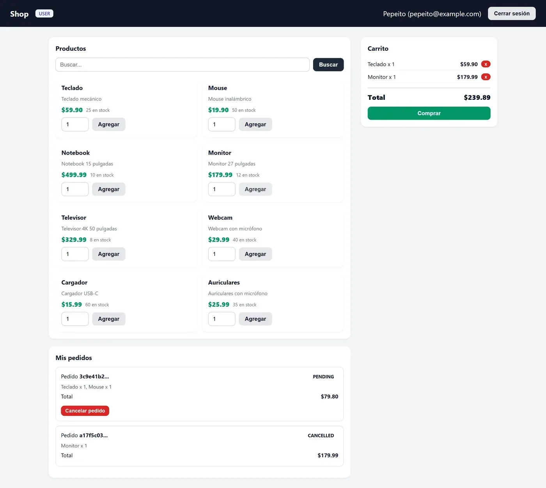
Task: Click the CANCELLED order status label
Action: click(321, 436)
